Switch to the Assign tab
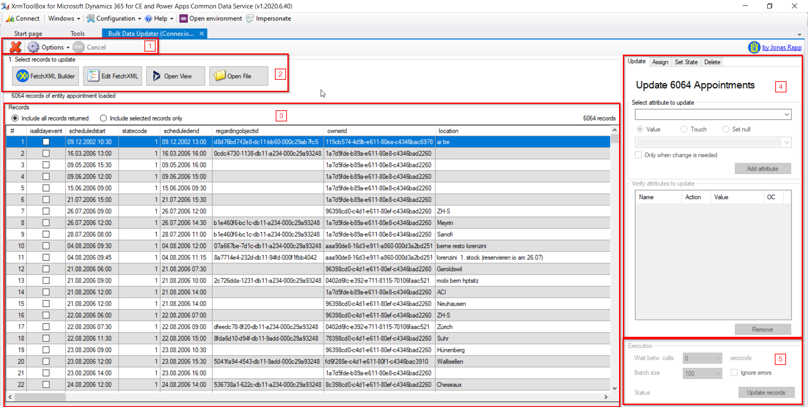This screenshot has height=407, width=808. point(660,62)
